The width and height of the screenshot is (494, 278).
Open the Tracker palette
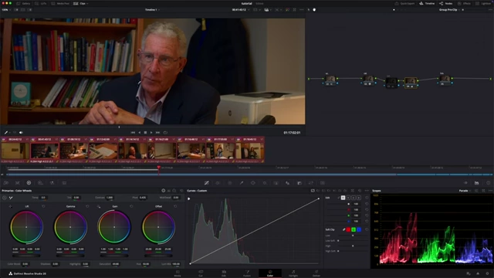point(265,183)
